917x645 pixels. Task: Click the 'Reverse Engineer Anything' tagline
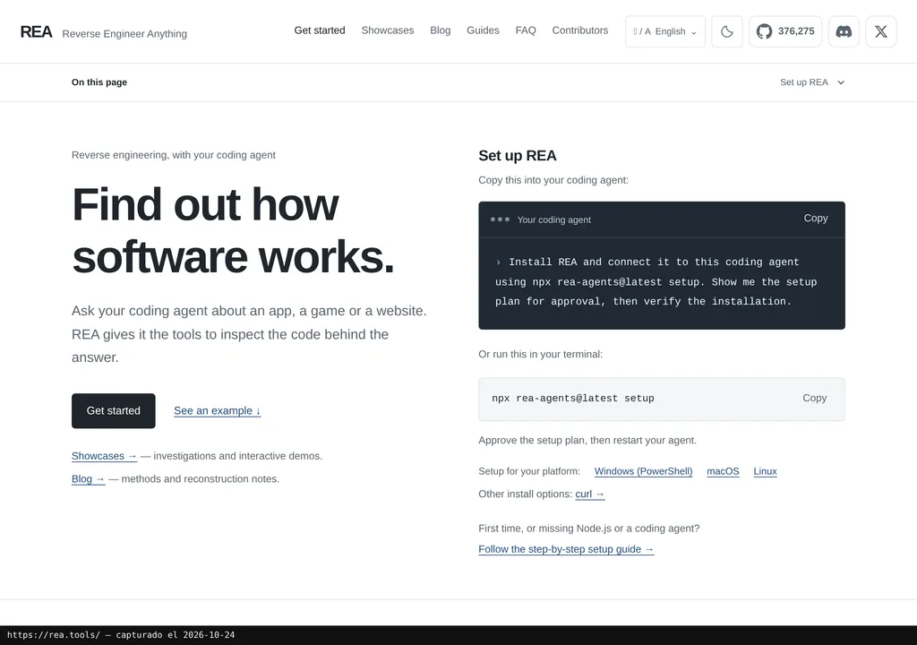(x=124, y=34)
